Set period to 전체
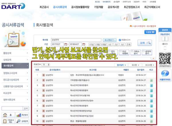This screenshot has height=126, width=172. 128,45
